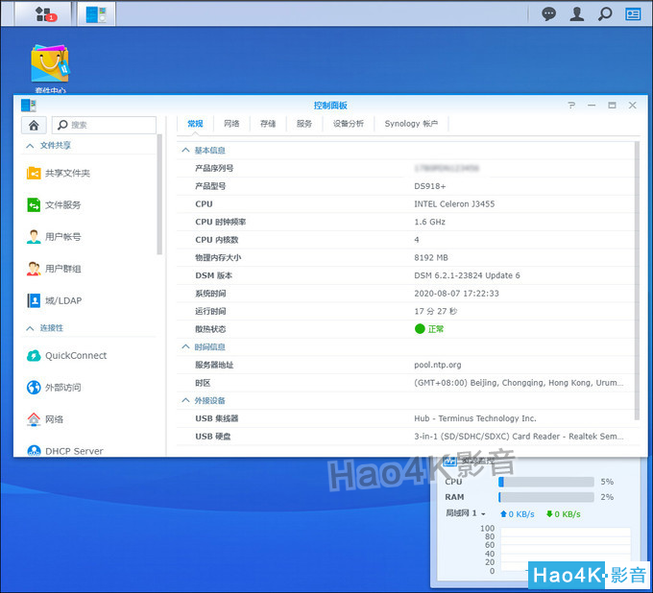Click the blurred serial number value
The width and height of the screenshot is (653, 593).
(447, 168)
